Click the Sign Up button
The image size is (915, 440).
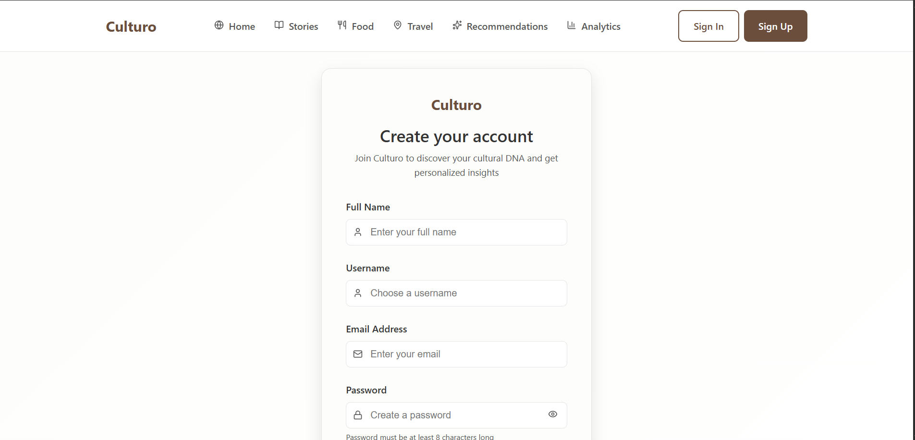click(x=775, y=26)
